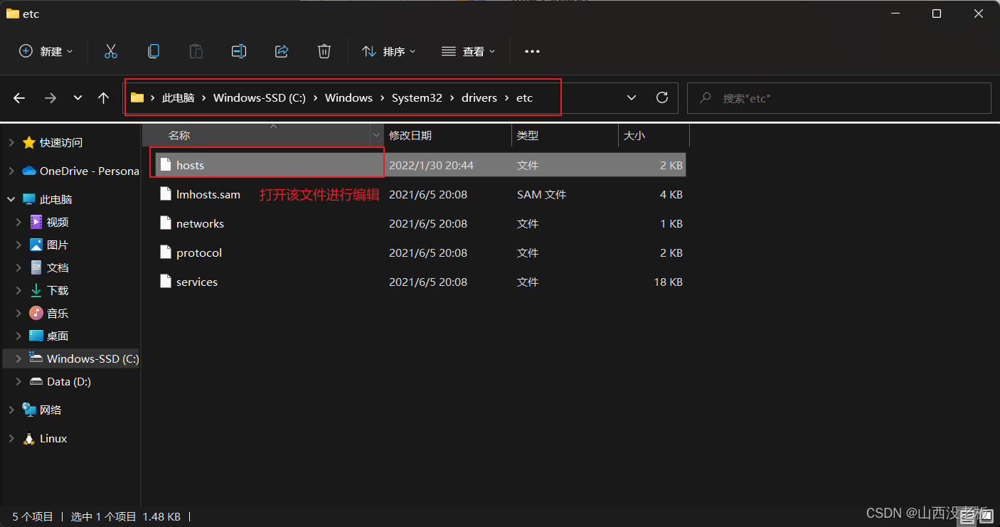Click 此电脑 in the address bar
The width and height of the screenshot is (1000, 527).
(x=178, y=98)
